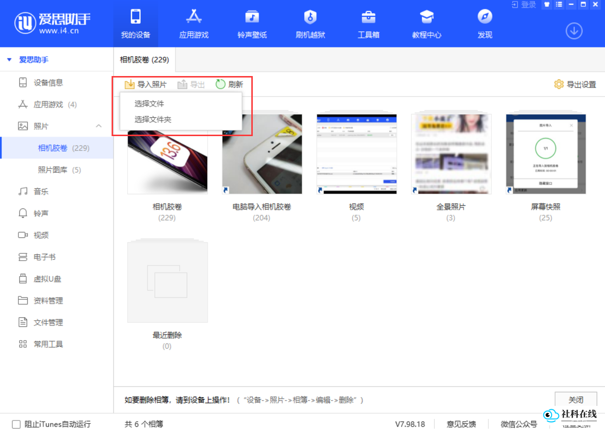The width and height of the screenshot is (605, 434).
Task: Toggle 阻止iTunes自动运行 checkbox
Action: pyautogui.click(x=16, y=424)
